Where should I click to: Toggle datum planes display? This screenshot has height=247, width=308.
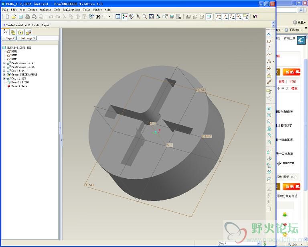pyautogui.click(x=219, y=17)
